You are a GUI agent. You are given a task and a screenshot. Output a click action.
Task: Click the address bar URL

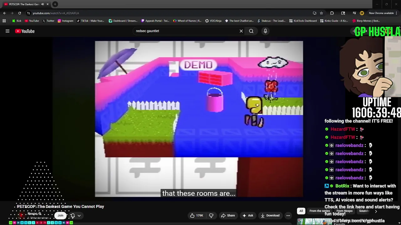[56, 13]
